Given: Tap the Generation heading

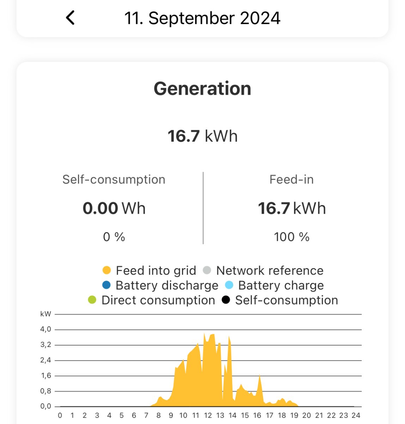Looking at the screenshot, I should (202, 88).
